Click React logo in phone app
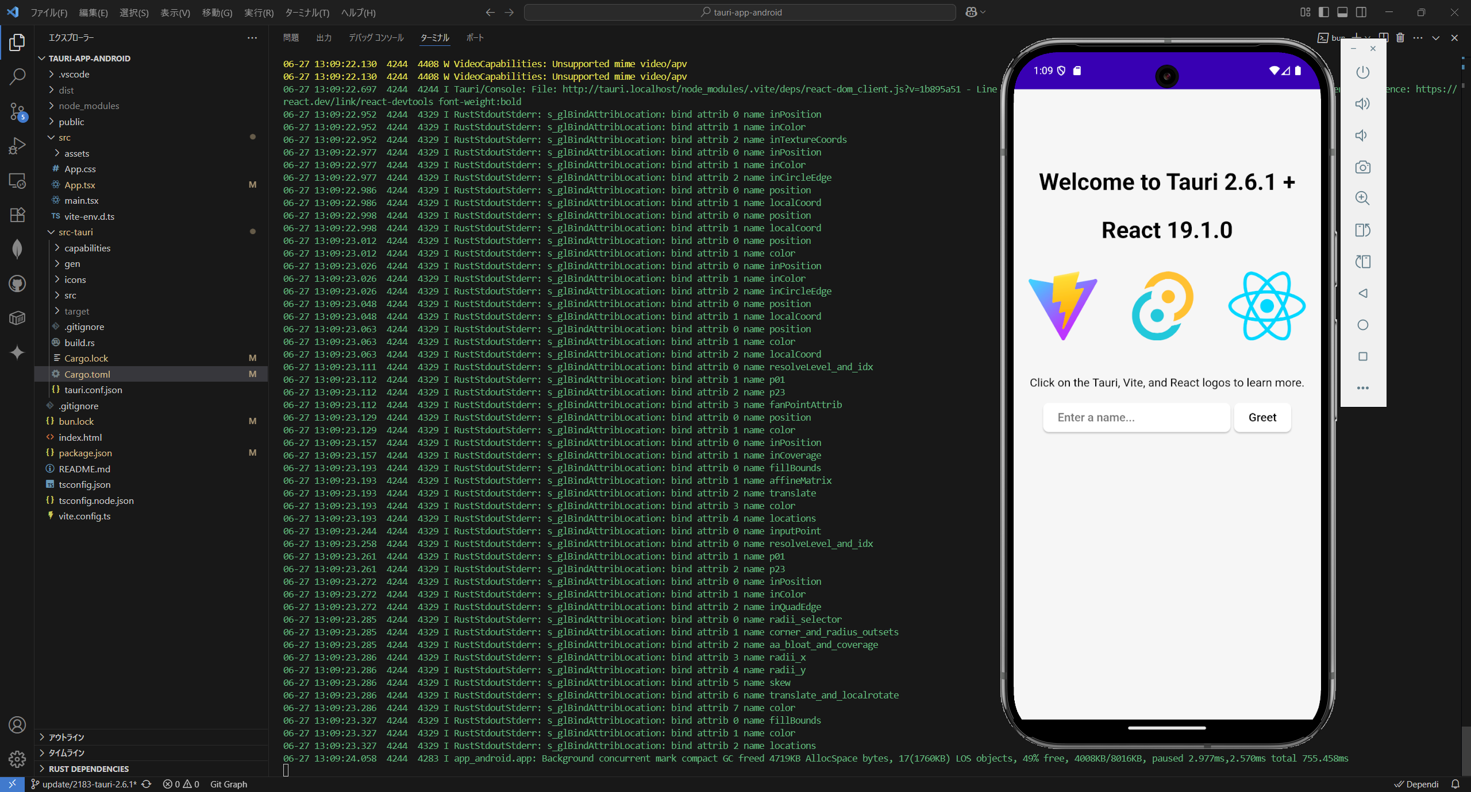Screen dimensions: 1471x792 (x=1267, y=306)
